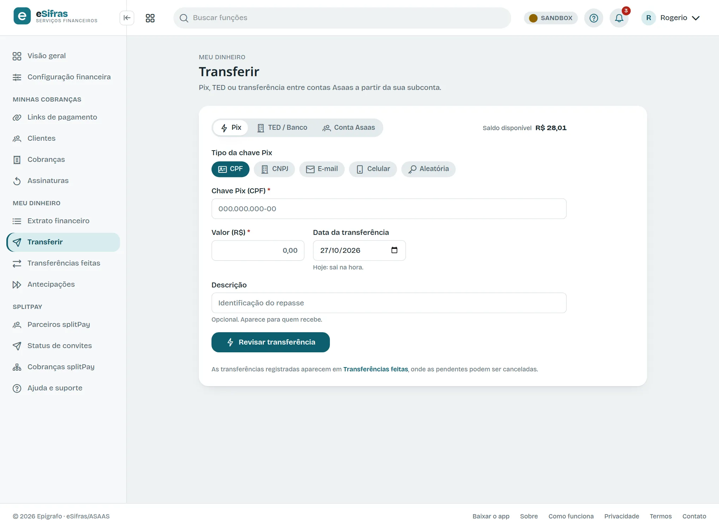719x529 pixels.
Task: Select the Celular key type
Action: click(x=373, y=169)
